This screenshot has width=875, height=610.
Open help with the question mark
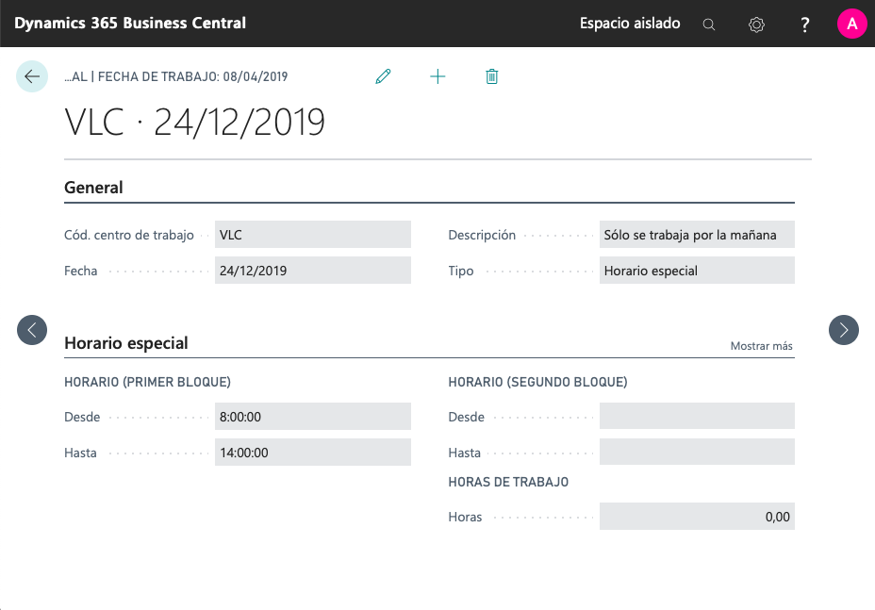pyautogui.click(x=804, y=25)
